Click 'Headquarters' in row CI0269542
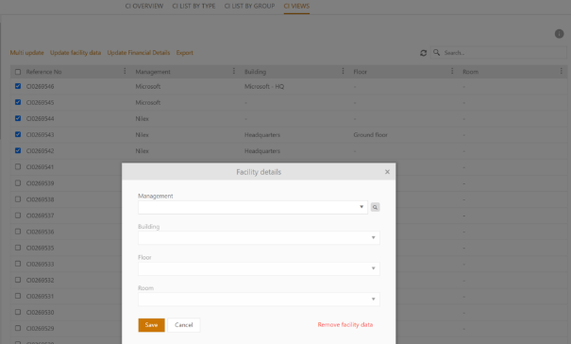 point(262,150)
